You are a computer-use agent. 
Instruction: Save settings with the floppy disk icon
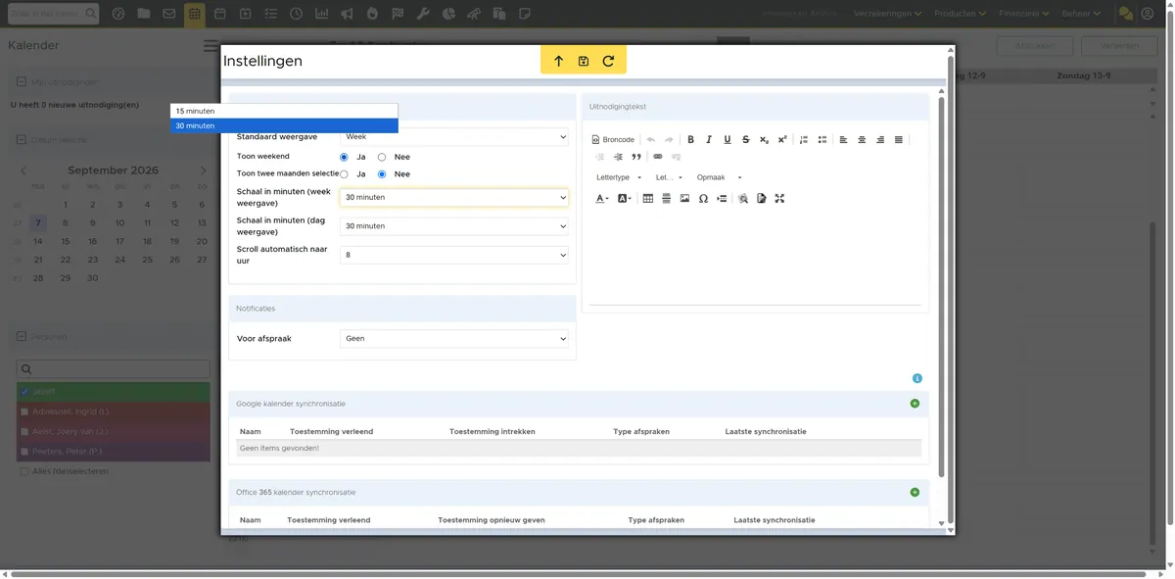coord(584,61)
